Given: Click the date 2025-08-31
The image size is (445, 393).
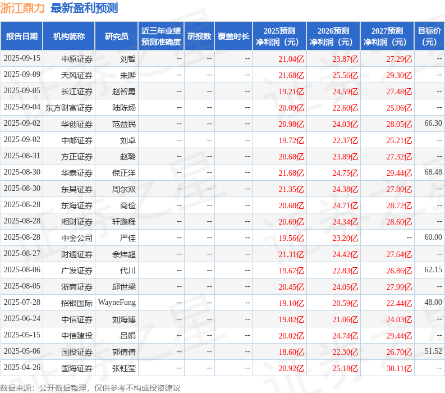Looking at the screenshot, I should pos(22,156).
